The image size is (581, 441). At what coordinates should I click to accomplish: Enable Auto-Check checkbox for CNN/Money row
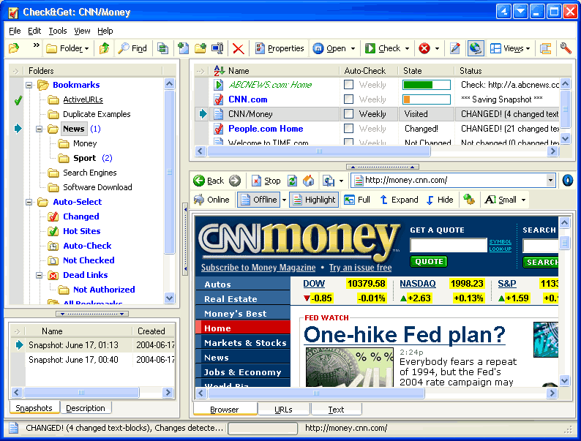tap(349, 114)
